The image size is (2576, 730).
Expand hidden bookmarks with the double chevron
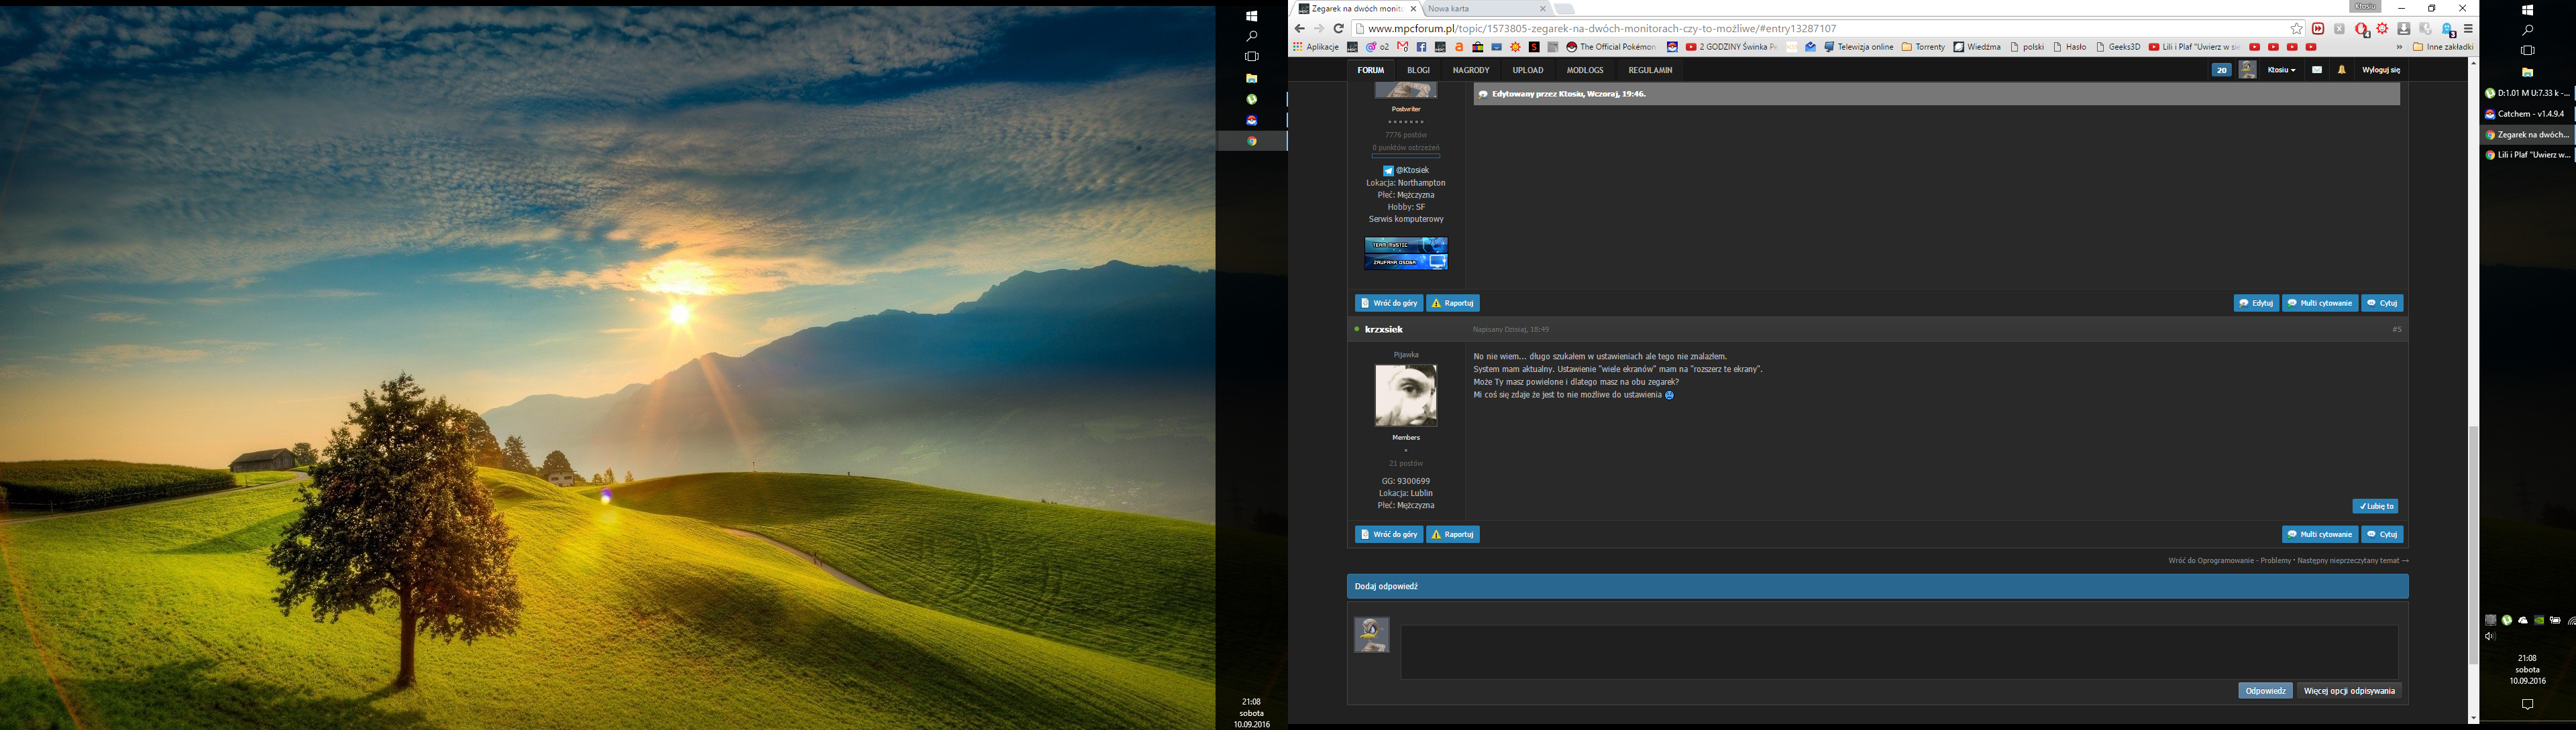[2400, 47]
